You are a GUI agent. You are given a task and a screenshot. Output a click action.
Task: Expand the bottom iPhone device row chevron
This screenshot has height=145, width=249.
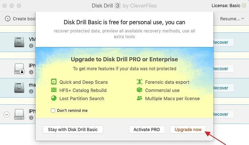pos(6,114)
